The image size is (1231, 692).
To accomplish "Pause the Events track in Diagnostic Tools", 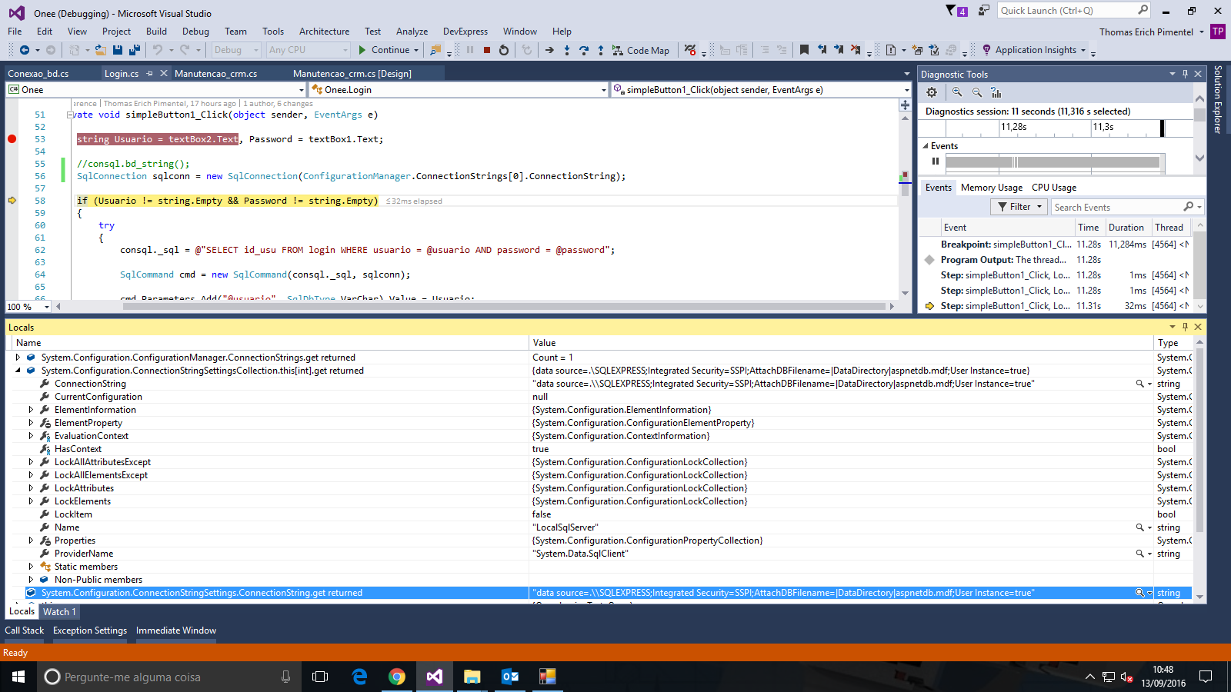I will tap(936, 161).
